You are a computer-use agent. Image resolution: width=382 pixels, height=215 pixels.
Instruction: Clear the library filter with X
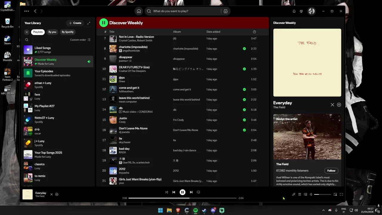pyautogui.click(x=27, y=32)
